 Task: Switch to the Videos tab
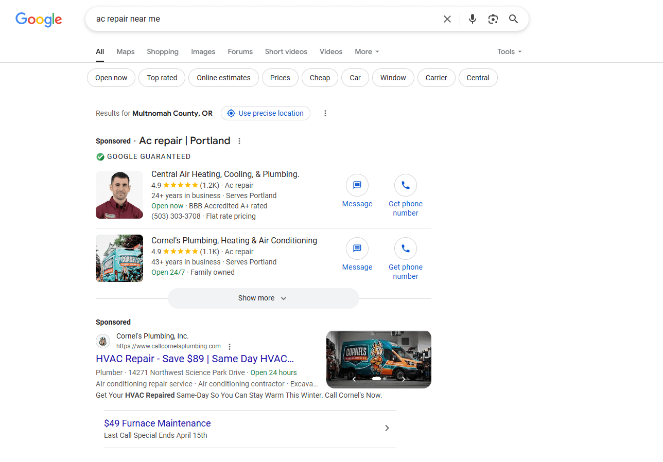coord(331,51)
